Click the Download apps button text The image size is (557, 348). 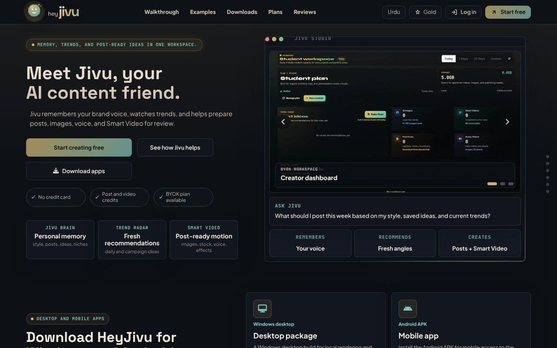(x=84, y=171)
